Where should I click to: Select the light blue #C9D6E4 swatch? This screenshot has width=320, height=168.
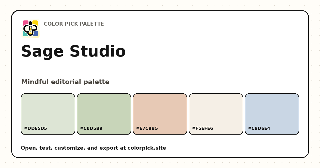tap(272, 114)
